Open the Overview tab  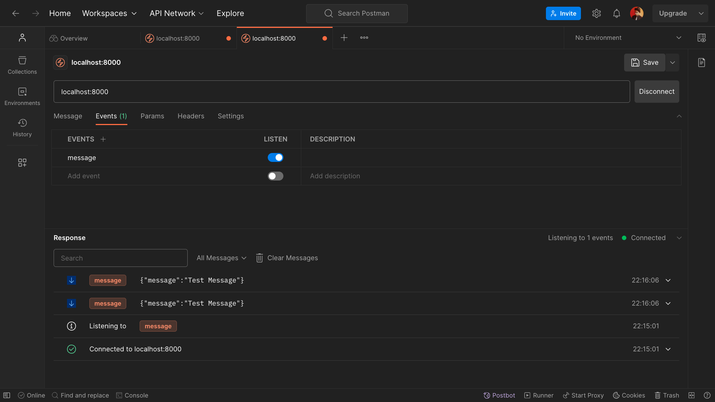point(92,38)
